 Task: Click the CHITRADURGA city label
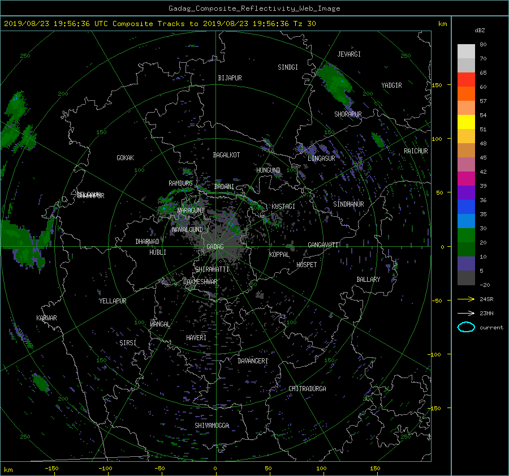coord(307,389)
